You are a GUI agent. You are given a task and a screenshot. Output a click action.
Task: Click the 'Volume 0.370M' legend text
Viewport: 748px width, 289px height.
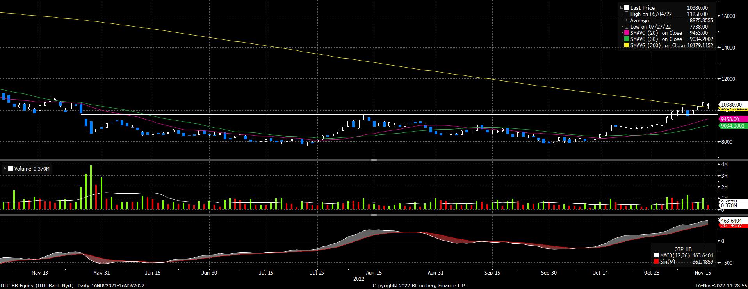[x=32, y=169]
